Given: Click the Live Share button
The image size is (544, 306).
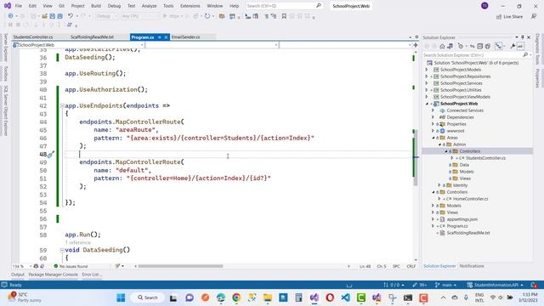Looking at the screenshot, I should [509, 17].
